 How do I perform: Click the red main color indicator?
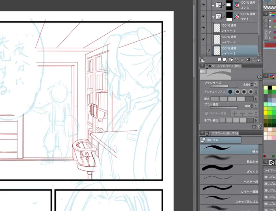tap(270, 45)
